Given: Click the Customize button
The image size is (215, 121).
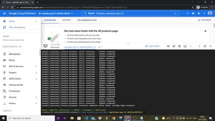Looking at the screenshot, I should pos(205,20).
